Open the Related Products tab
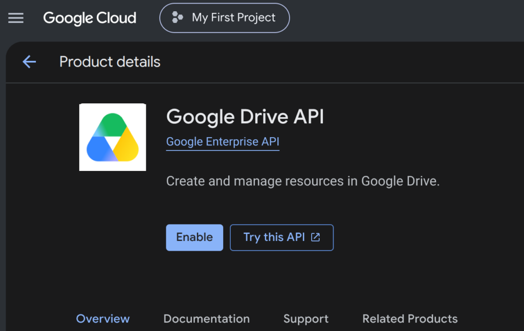Image resolution: width=524 pixels, height=331 pixels. pos(410,319)
